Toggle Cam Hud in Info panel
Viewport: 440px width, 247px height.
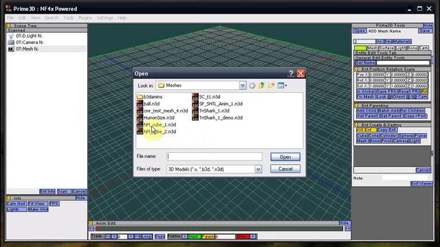tap(16, 204)
